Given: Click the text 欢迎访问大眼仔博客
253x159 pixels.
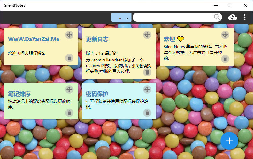Looking at the screenshot, I should 27,53.
